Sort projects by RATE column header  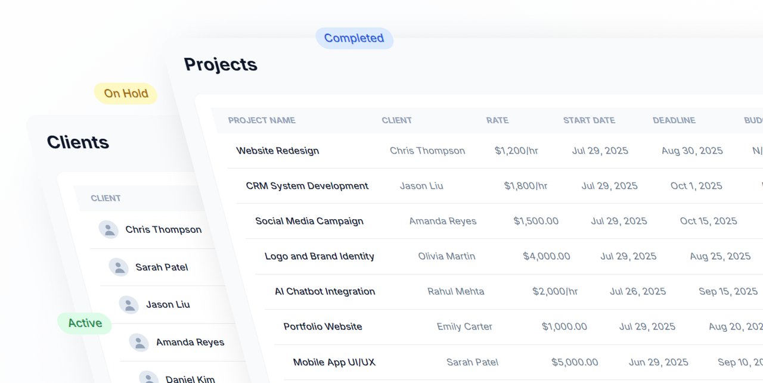point(497,120)
